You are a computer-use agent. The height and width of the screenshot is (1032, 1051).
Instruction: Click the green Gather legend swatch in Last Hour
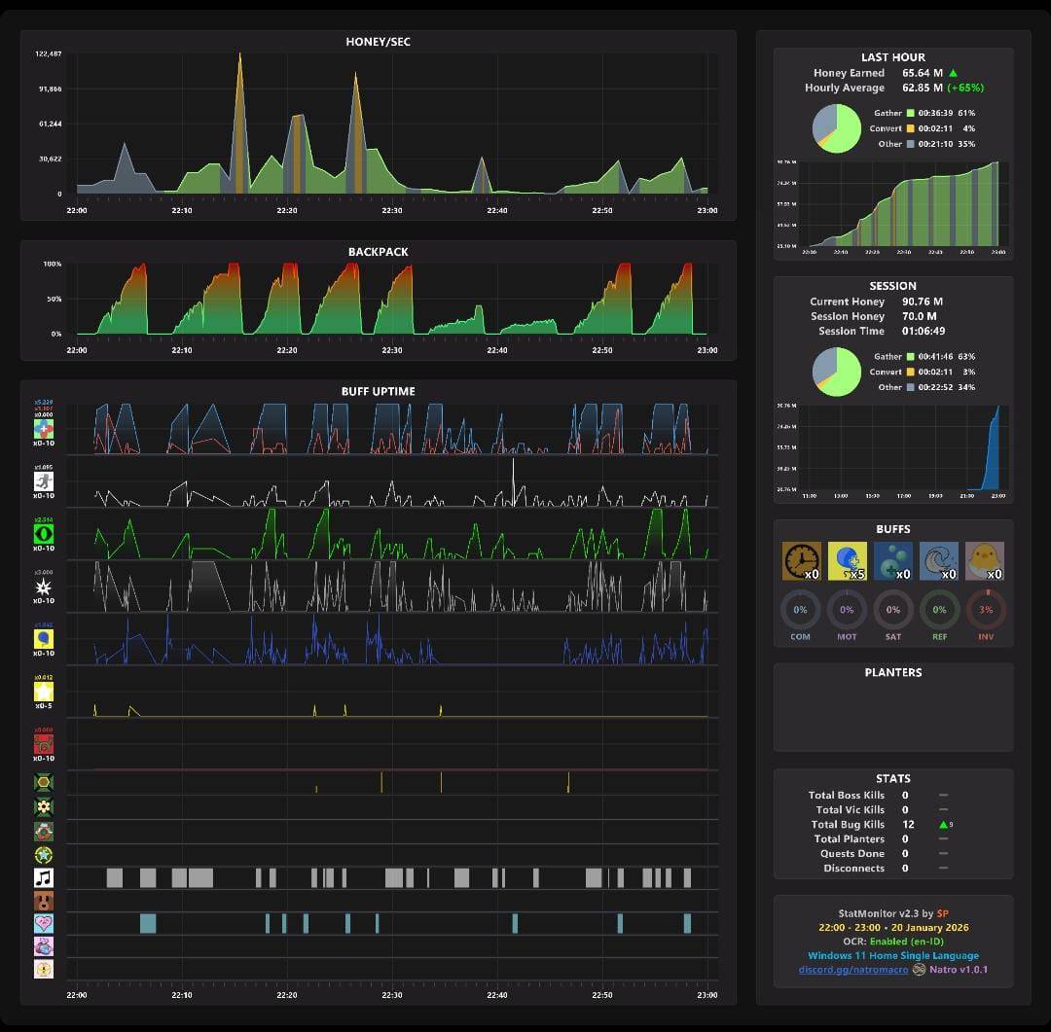click(910, 113)
